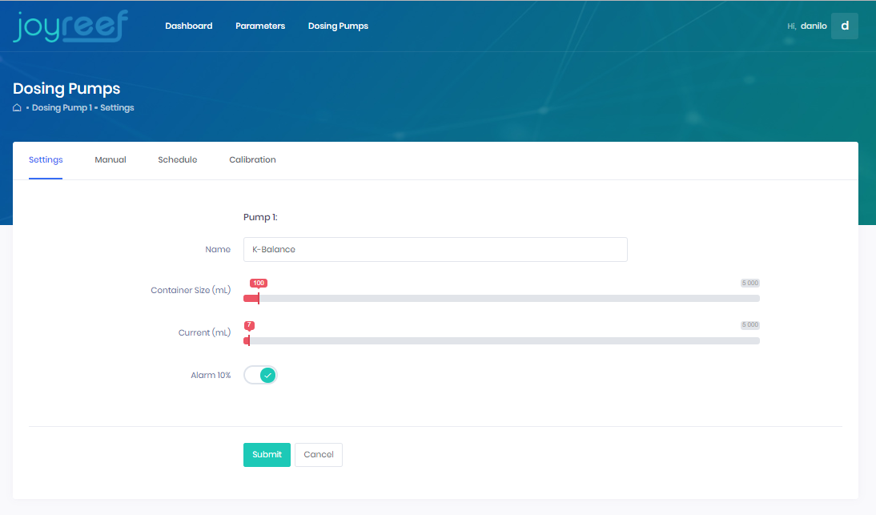
Task: Click the 'Pump 1:' section label
Action: pos(260,217)
